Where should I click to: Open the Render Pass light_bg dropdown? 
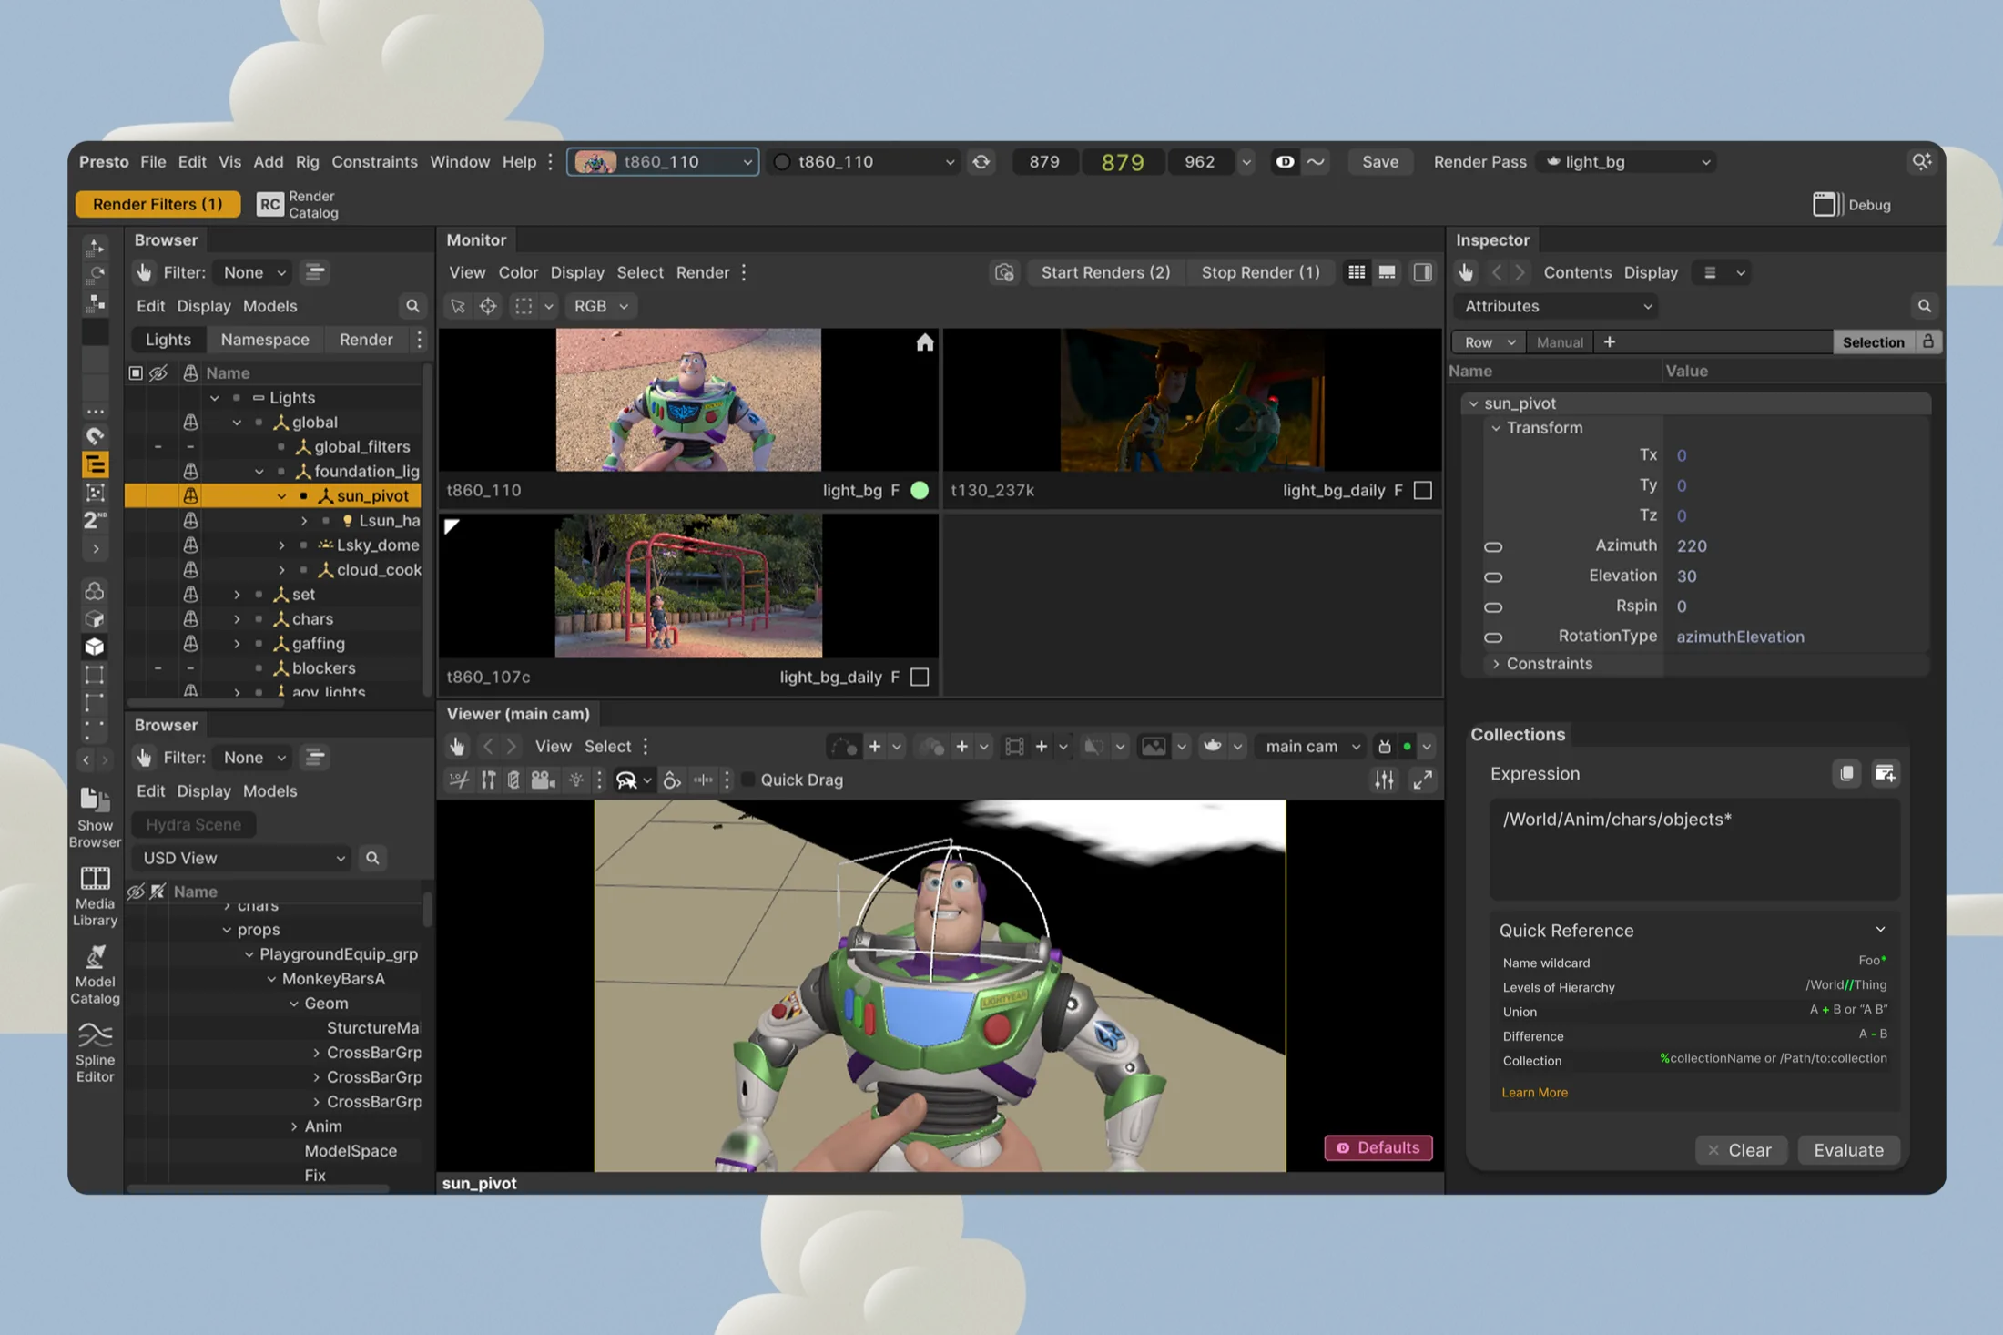click(1627, 162)
